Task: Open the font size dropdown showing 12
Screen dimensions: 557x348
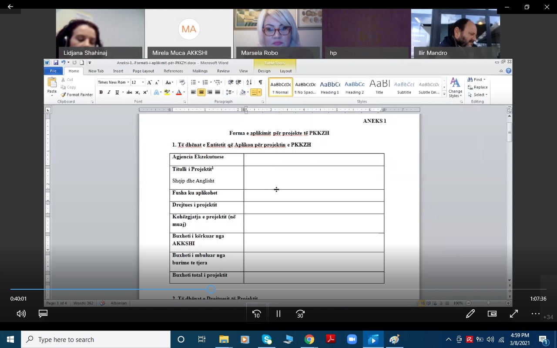Action: [x=143, y=82]
